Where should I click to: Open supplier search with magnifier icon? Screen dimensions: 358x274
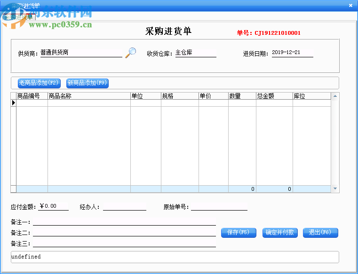coord(131,53)
